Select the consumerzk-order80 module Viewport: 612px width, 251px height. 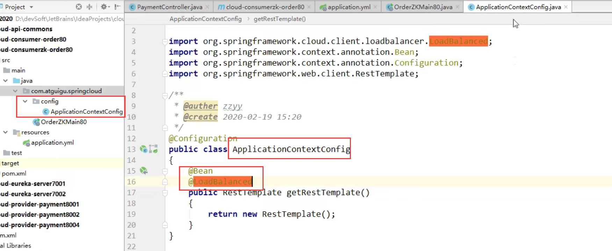click(x=36, y=50)
